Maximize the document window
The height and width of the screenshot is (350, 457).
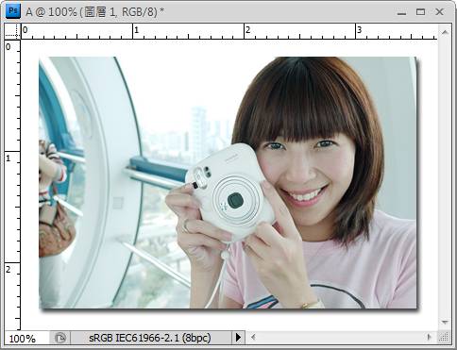[x=420, y=12]
